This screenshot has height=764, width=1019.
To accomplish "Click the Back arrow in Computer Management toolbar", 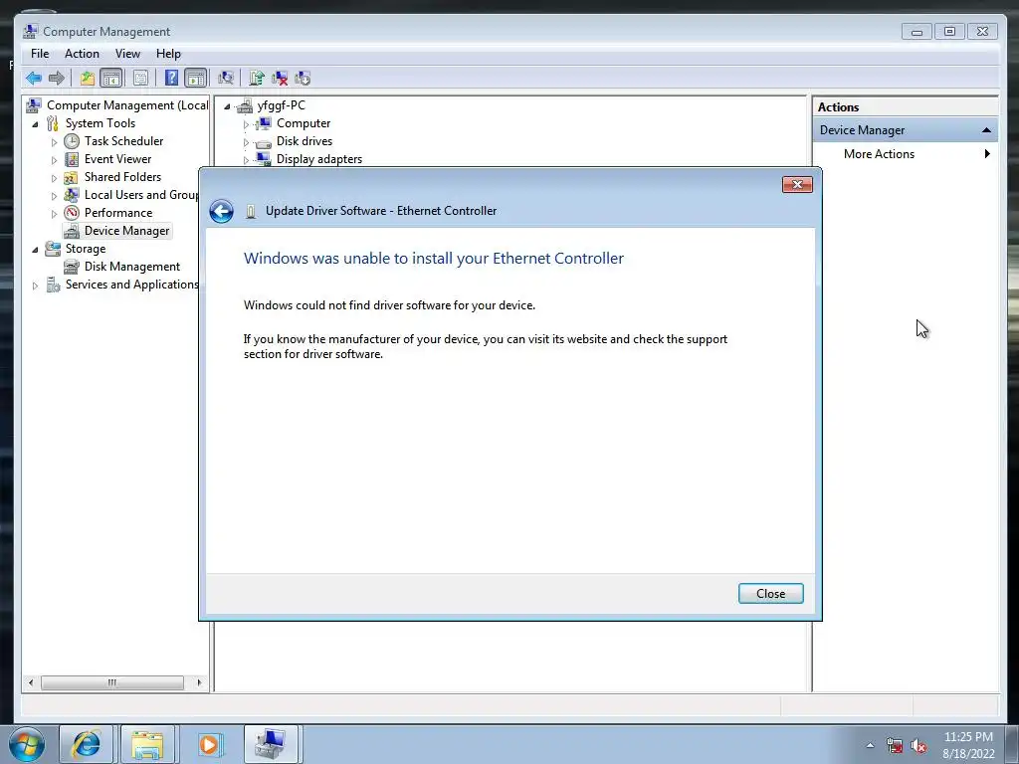I will (34, 79).
